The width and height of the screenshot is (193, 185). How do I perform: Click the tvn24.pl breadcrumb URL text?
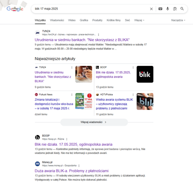tap(69, 34)
